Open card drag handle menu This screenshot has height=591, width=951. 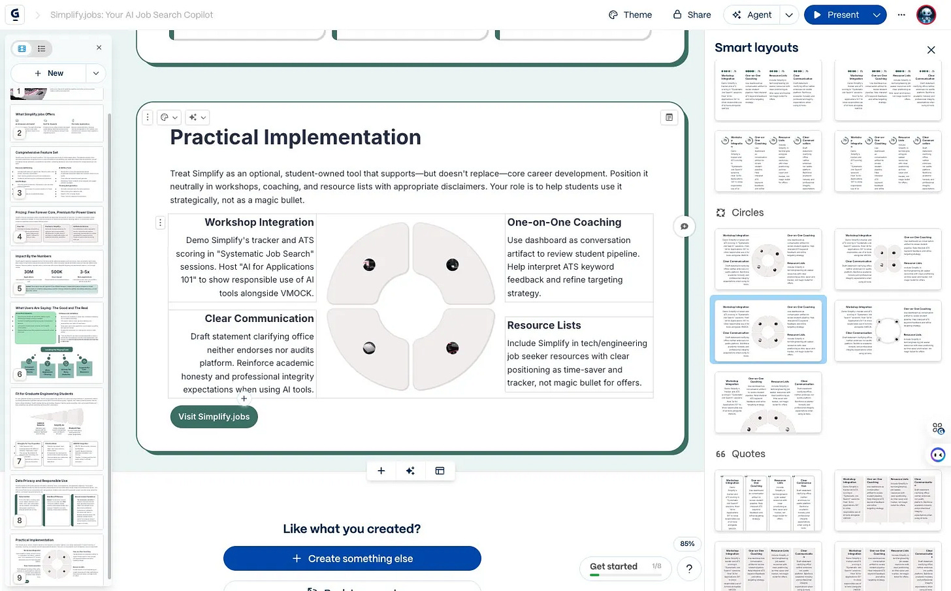click(148, 117)
